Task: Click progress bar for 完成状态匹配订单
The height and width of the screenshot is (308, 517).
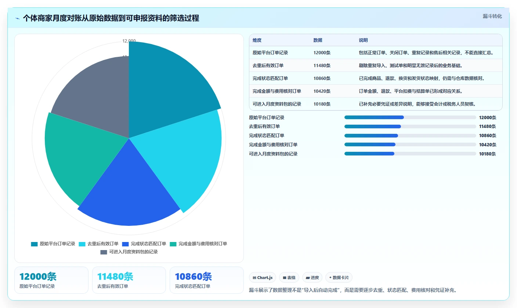Action: 410,136
